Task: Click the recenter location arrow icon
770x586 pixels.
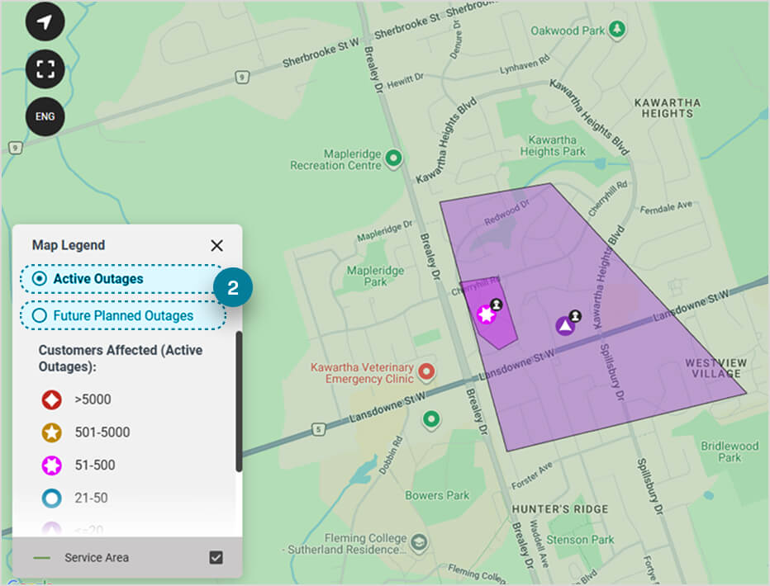Action: 45,21
